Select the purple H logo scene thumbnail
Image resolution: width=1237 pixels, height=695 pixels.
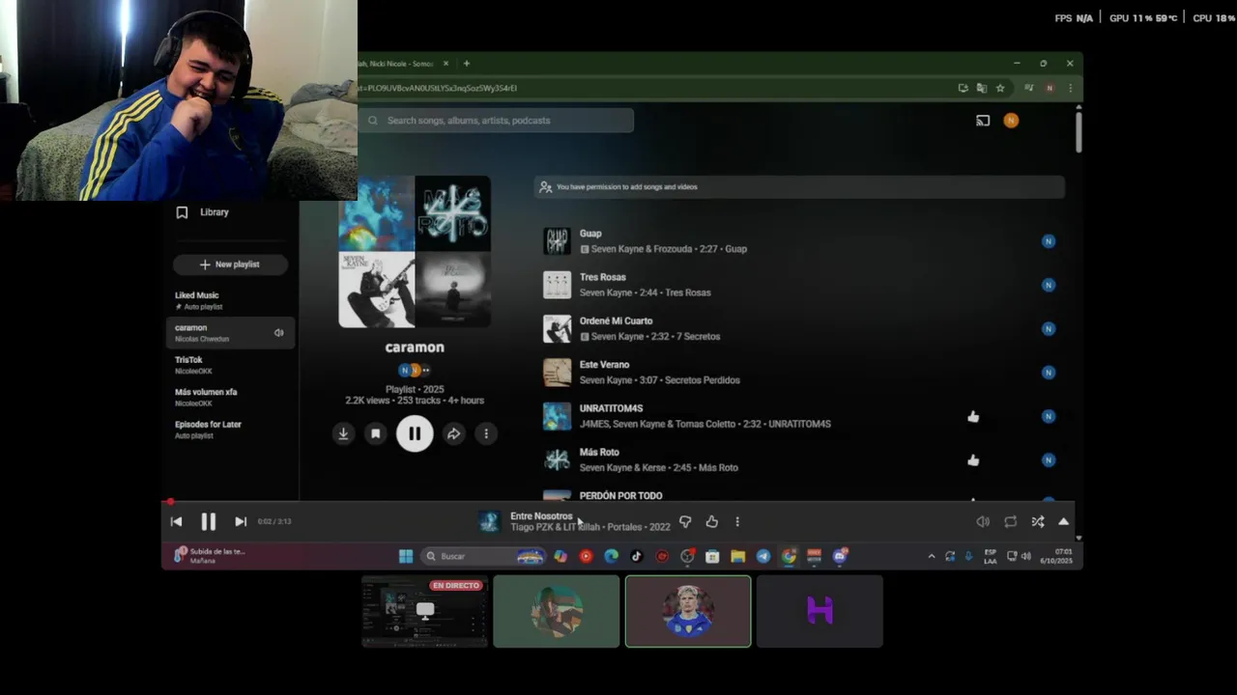click(x=820, y=611)
